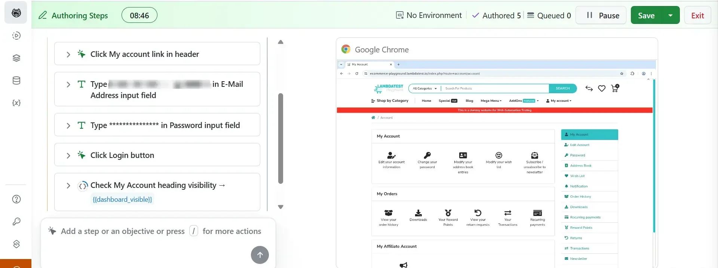Click the Change your password key icon

[x=427, y=155]
